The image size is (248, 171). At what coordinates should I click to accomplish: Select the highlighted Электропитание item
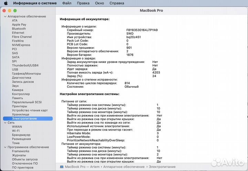[x=28, y=119]
